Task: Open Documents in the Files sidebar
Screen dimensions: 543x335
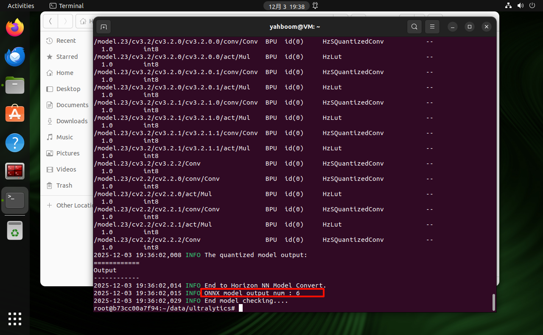Action: coord(72,105)
